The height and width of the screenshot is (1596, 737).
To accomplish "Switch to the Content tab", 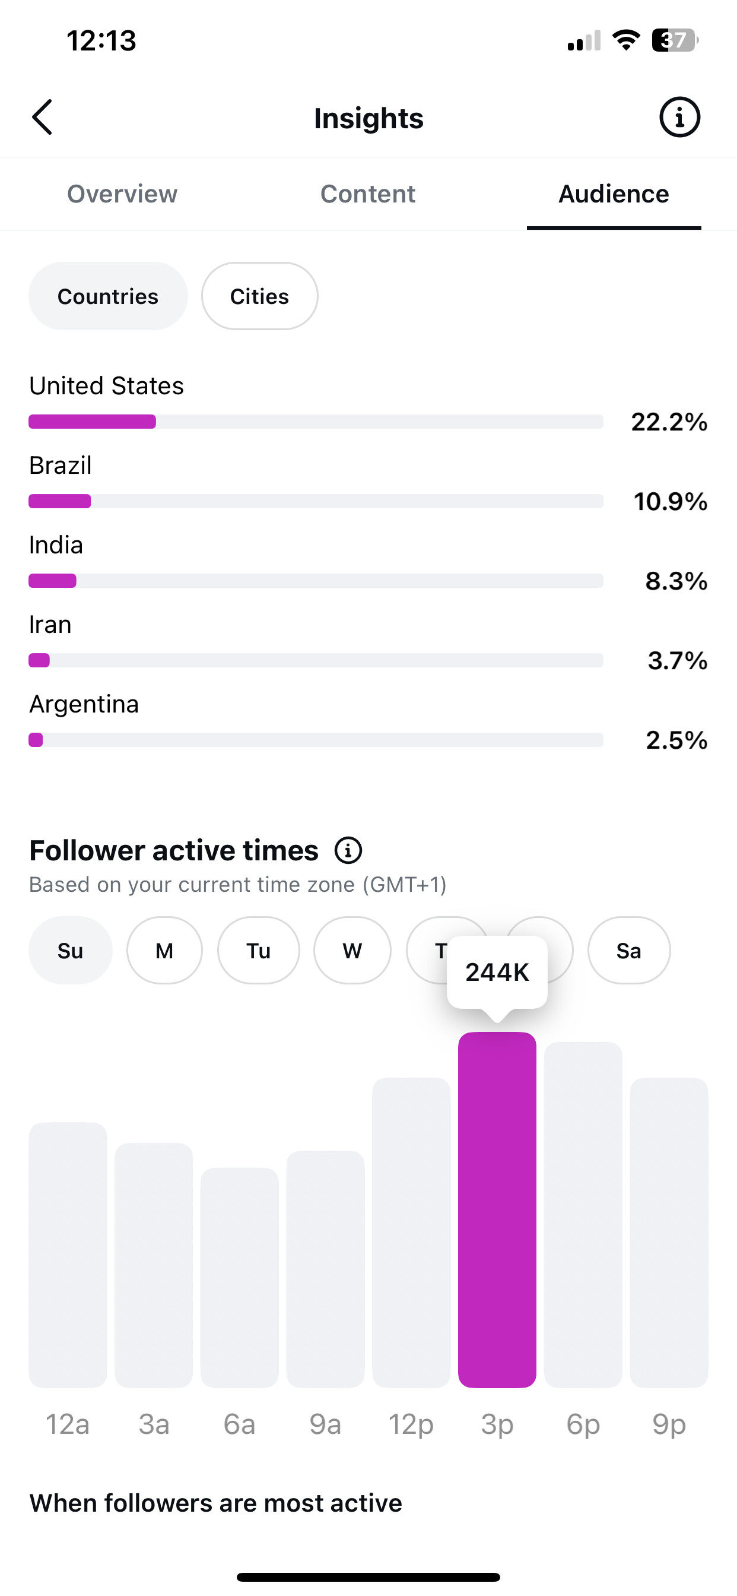I will (x=368, y=194).
